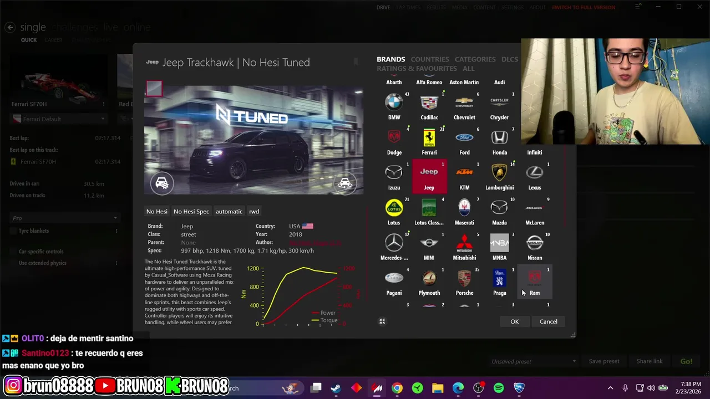The height and width of the screenshot is (399, 710).
Task: Select the Mazda brand tile
Action: click(499, 211)
